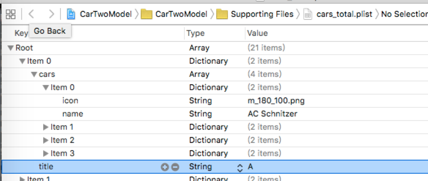
Task: Open the String type stepper on title row
Action: click(239, 167)
